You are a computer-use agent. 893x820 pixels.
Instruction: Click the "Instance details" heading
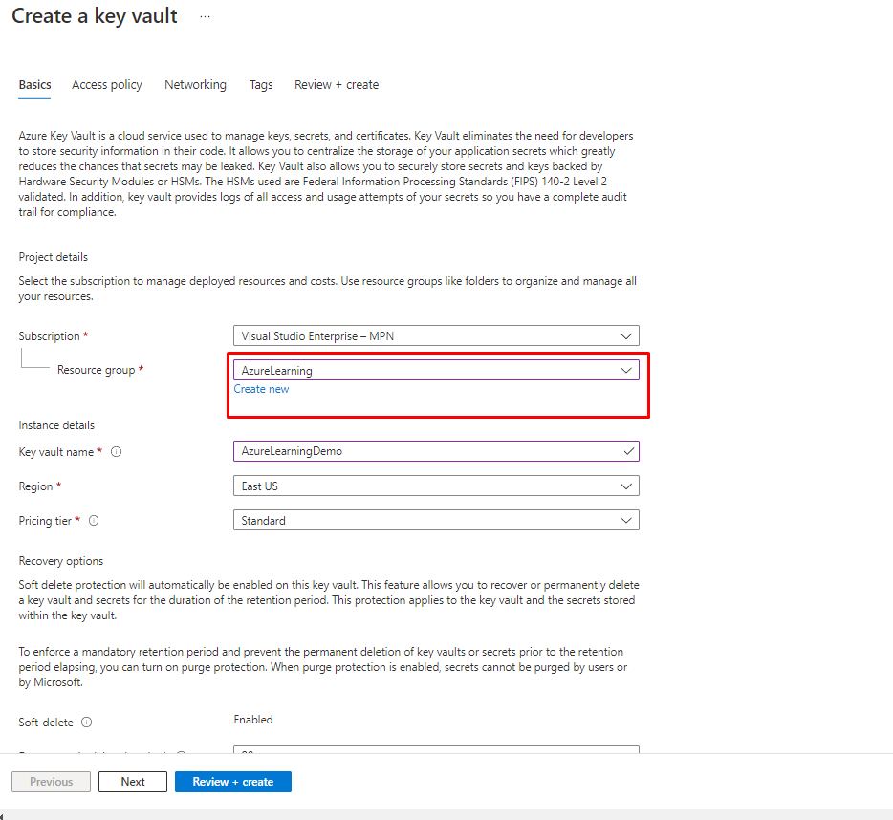click(56, 425)
